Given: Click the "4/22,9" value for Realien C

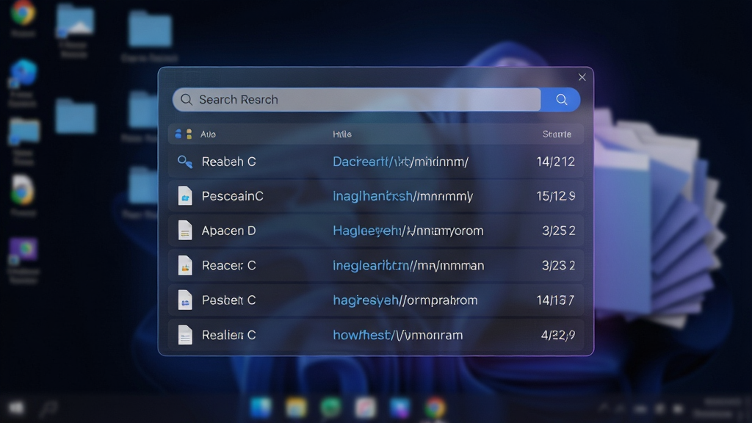Looking at the screenshot, I should (558, 335).
